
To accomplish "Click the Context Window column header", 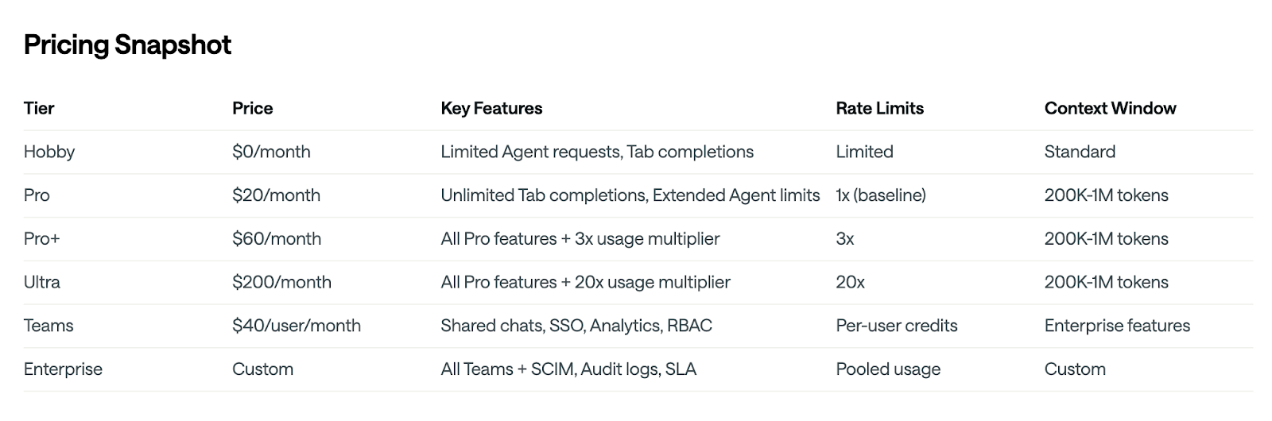I will (x=1110, y=109).
